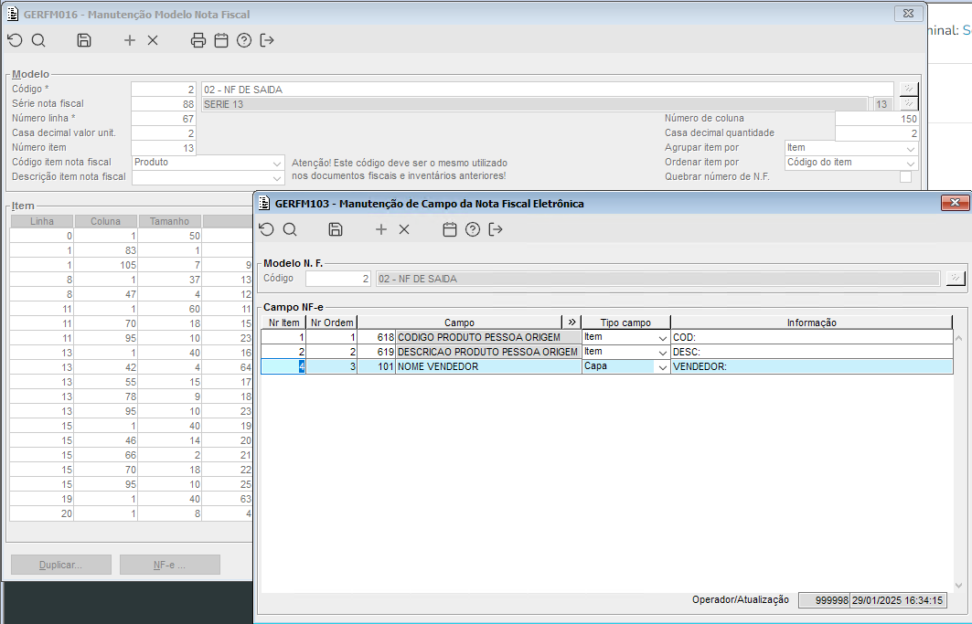Click the scroll up arrow in Campo NF-e grid

(958, 338)
